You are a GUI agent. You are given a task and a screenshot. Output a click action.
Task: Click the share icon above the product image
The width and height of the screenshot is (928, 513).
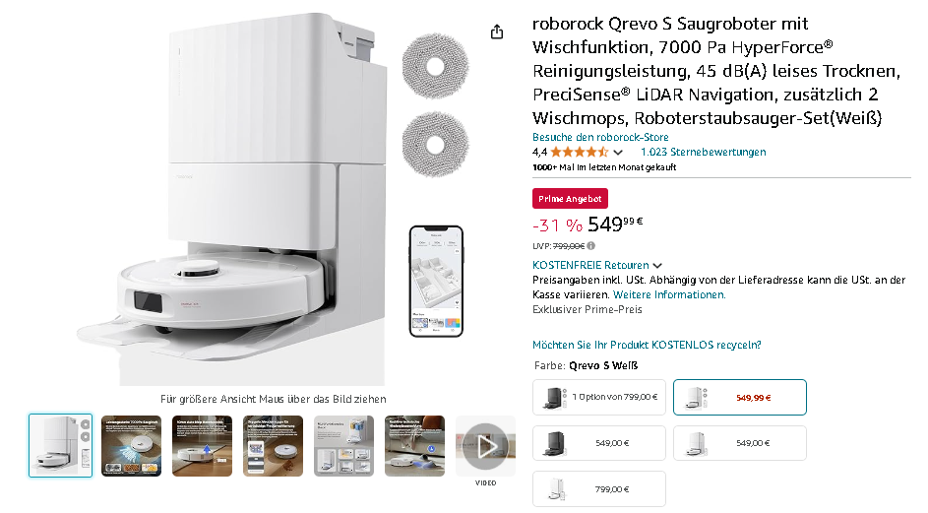(497, 32)
